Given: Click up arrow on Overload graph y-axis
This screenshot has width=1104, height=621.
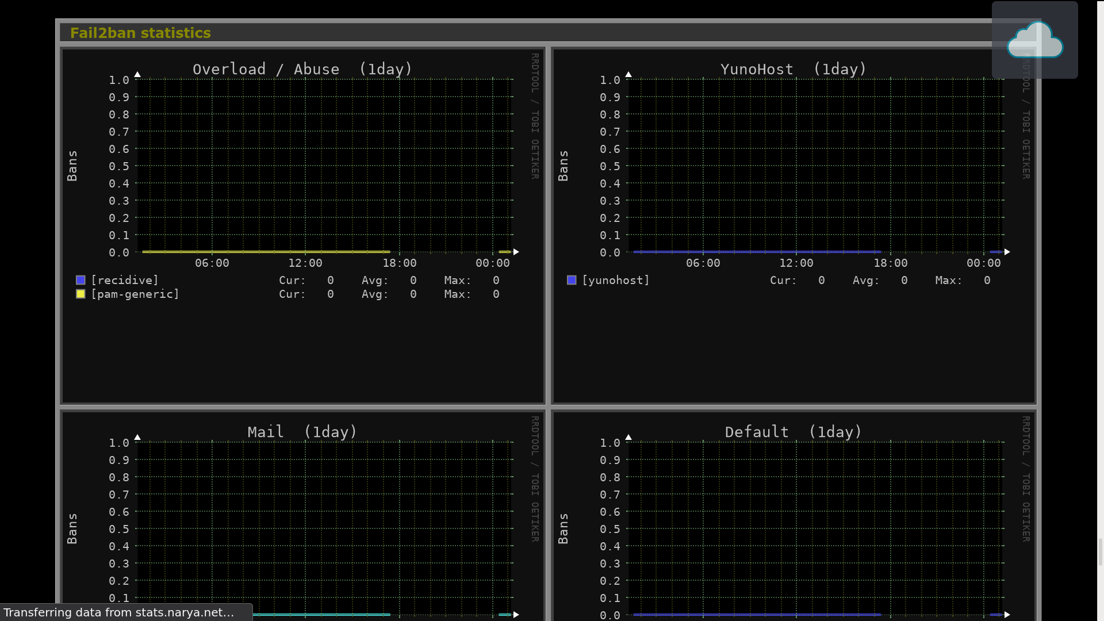Looking at the screenshot, I should tap(137, 74).
